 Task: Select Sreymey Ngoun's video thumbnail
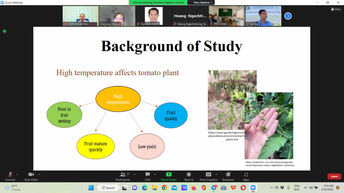pyautogui.click(x=117, y=16)
